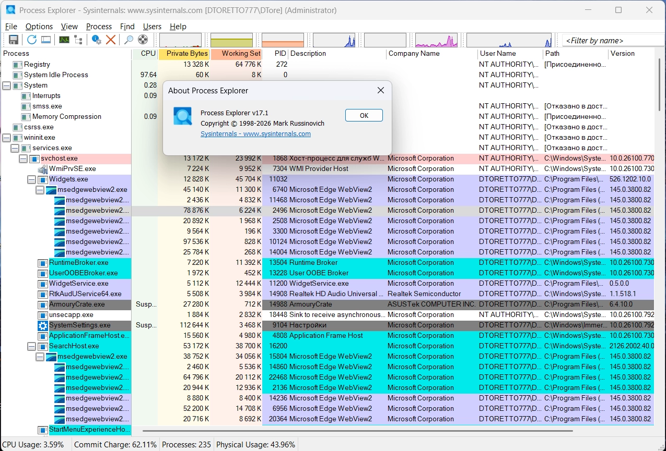
Task: Click the Properties icon with gear
Action: tap(97, 40)
